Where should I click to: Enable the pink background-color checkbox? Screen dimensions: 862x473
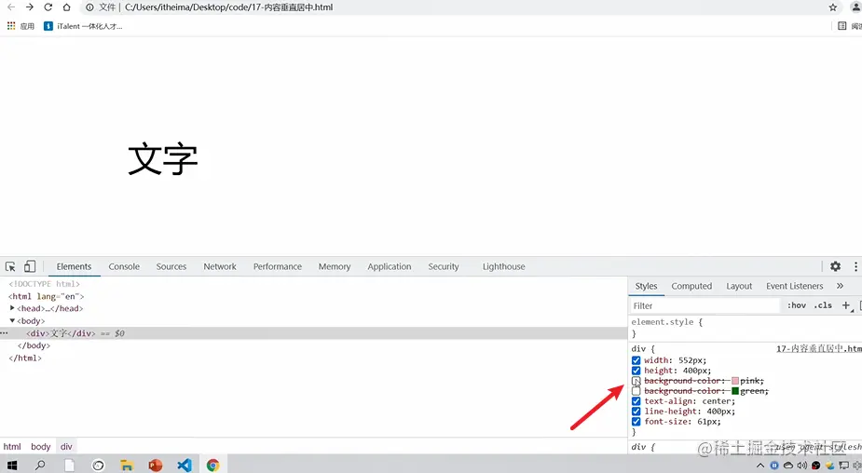coord(636,381)
